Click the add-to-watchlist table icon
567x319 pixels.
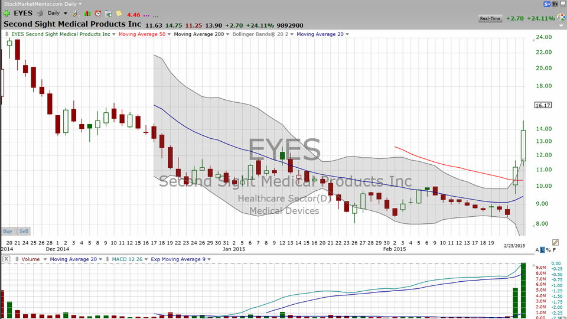pyautogui.click(x=109, y=14)
